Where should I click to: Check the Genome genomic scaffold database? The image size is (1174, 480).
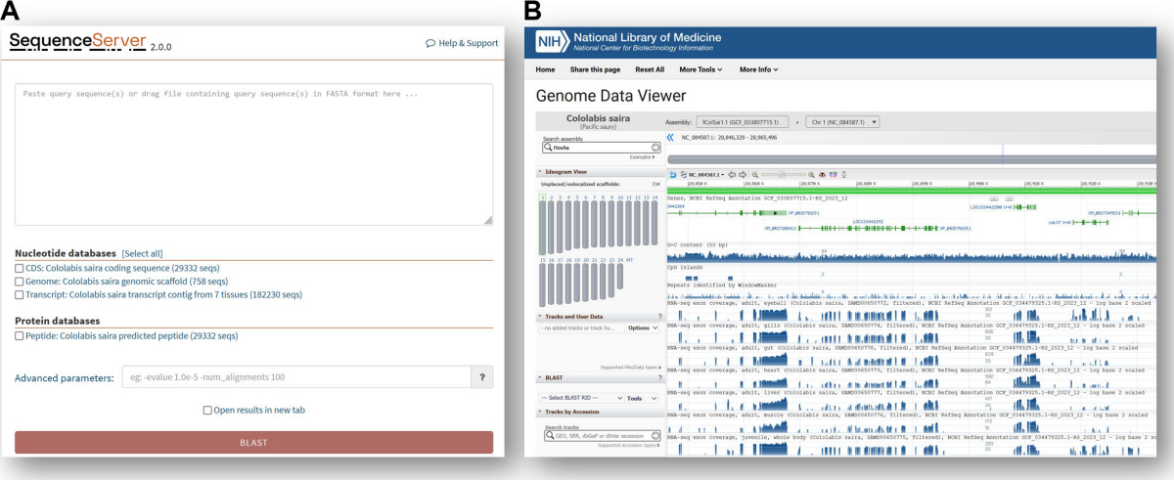19,282
